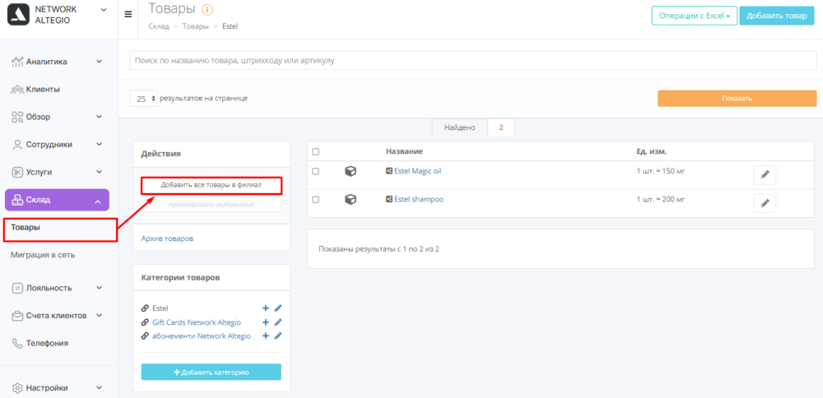The image size is (823, 398).
Task: Open the Архив товаров link
Action: (x=167, y=238)
